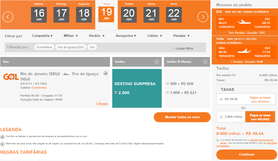This screenshot has height=161, width=278.
Task: Go to previous dates with left arrow
Action: click(8, 17)
